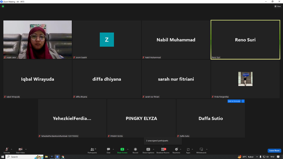Select Indah catur's video tile
The image size is (283, 159).
[x=38, y=40]
